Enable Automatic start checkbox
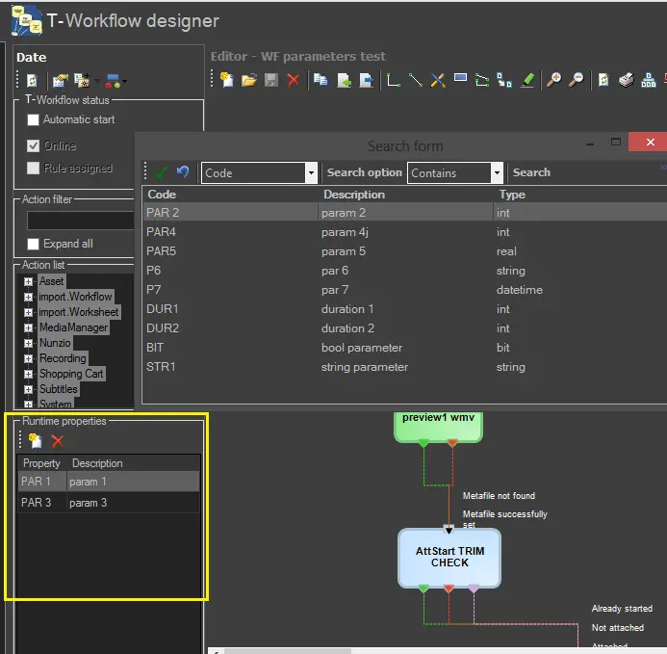Screen dimensions: 667x654 coord(34,120)
